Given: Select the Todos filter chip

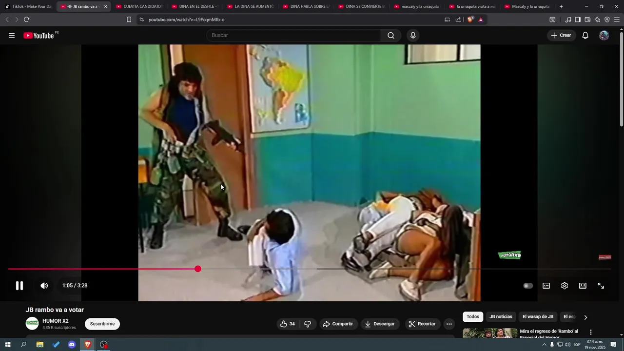Looking at the screenshot, I should tap(473, 317).
